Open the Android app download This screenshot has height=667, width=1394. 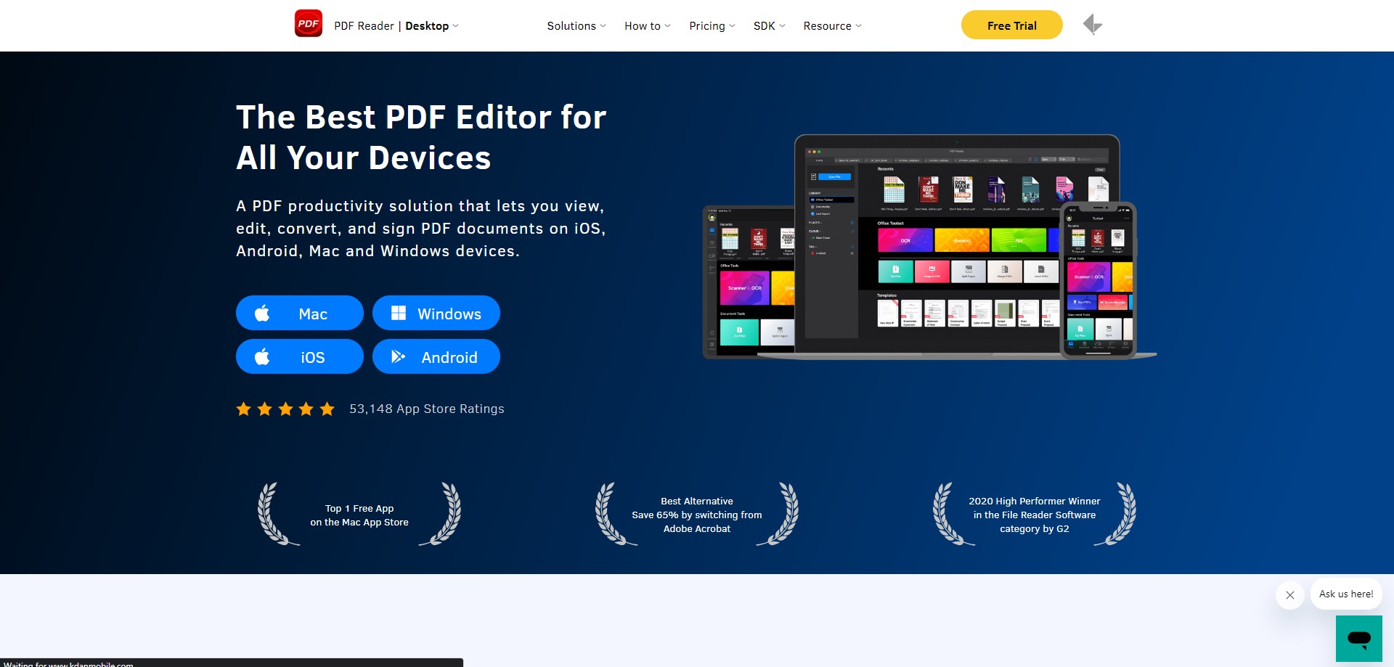(436, 356)
